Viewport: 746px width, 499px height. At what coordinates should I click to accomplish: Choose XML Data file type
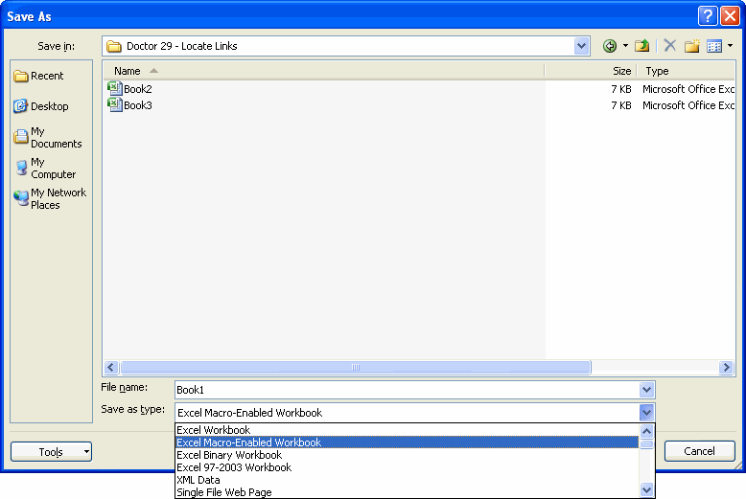(407, 480)
